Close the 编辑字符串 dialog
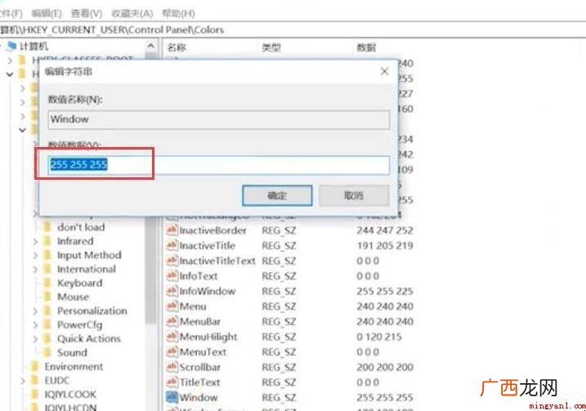Viewport: 586px width, 411px height. click(x=385, y=71)
